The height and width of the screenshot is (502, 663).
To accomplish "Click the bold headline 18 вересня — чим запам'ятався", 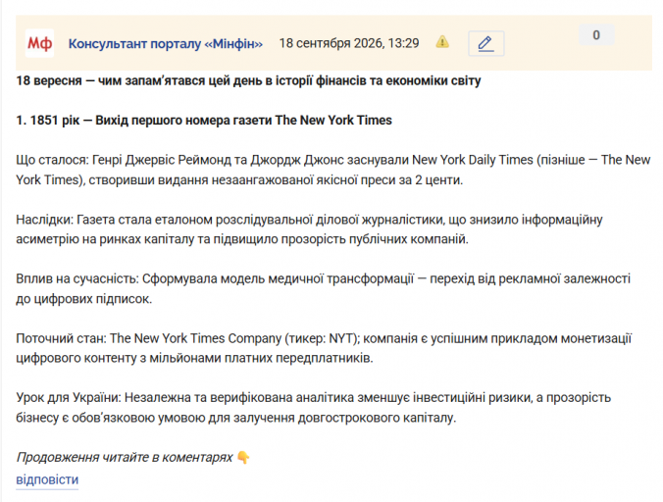I will tap(249, 80).
